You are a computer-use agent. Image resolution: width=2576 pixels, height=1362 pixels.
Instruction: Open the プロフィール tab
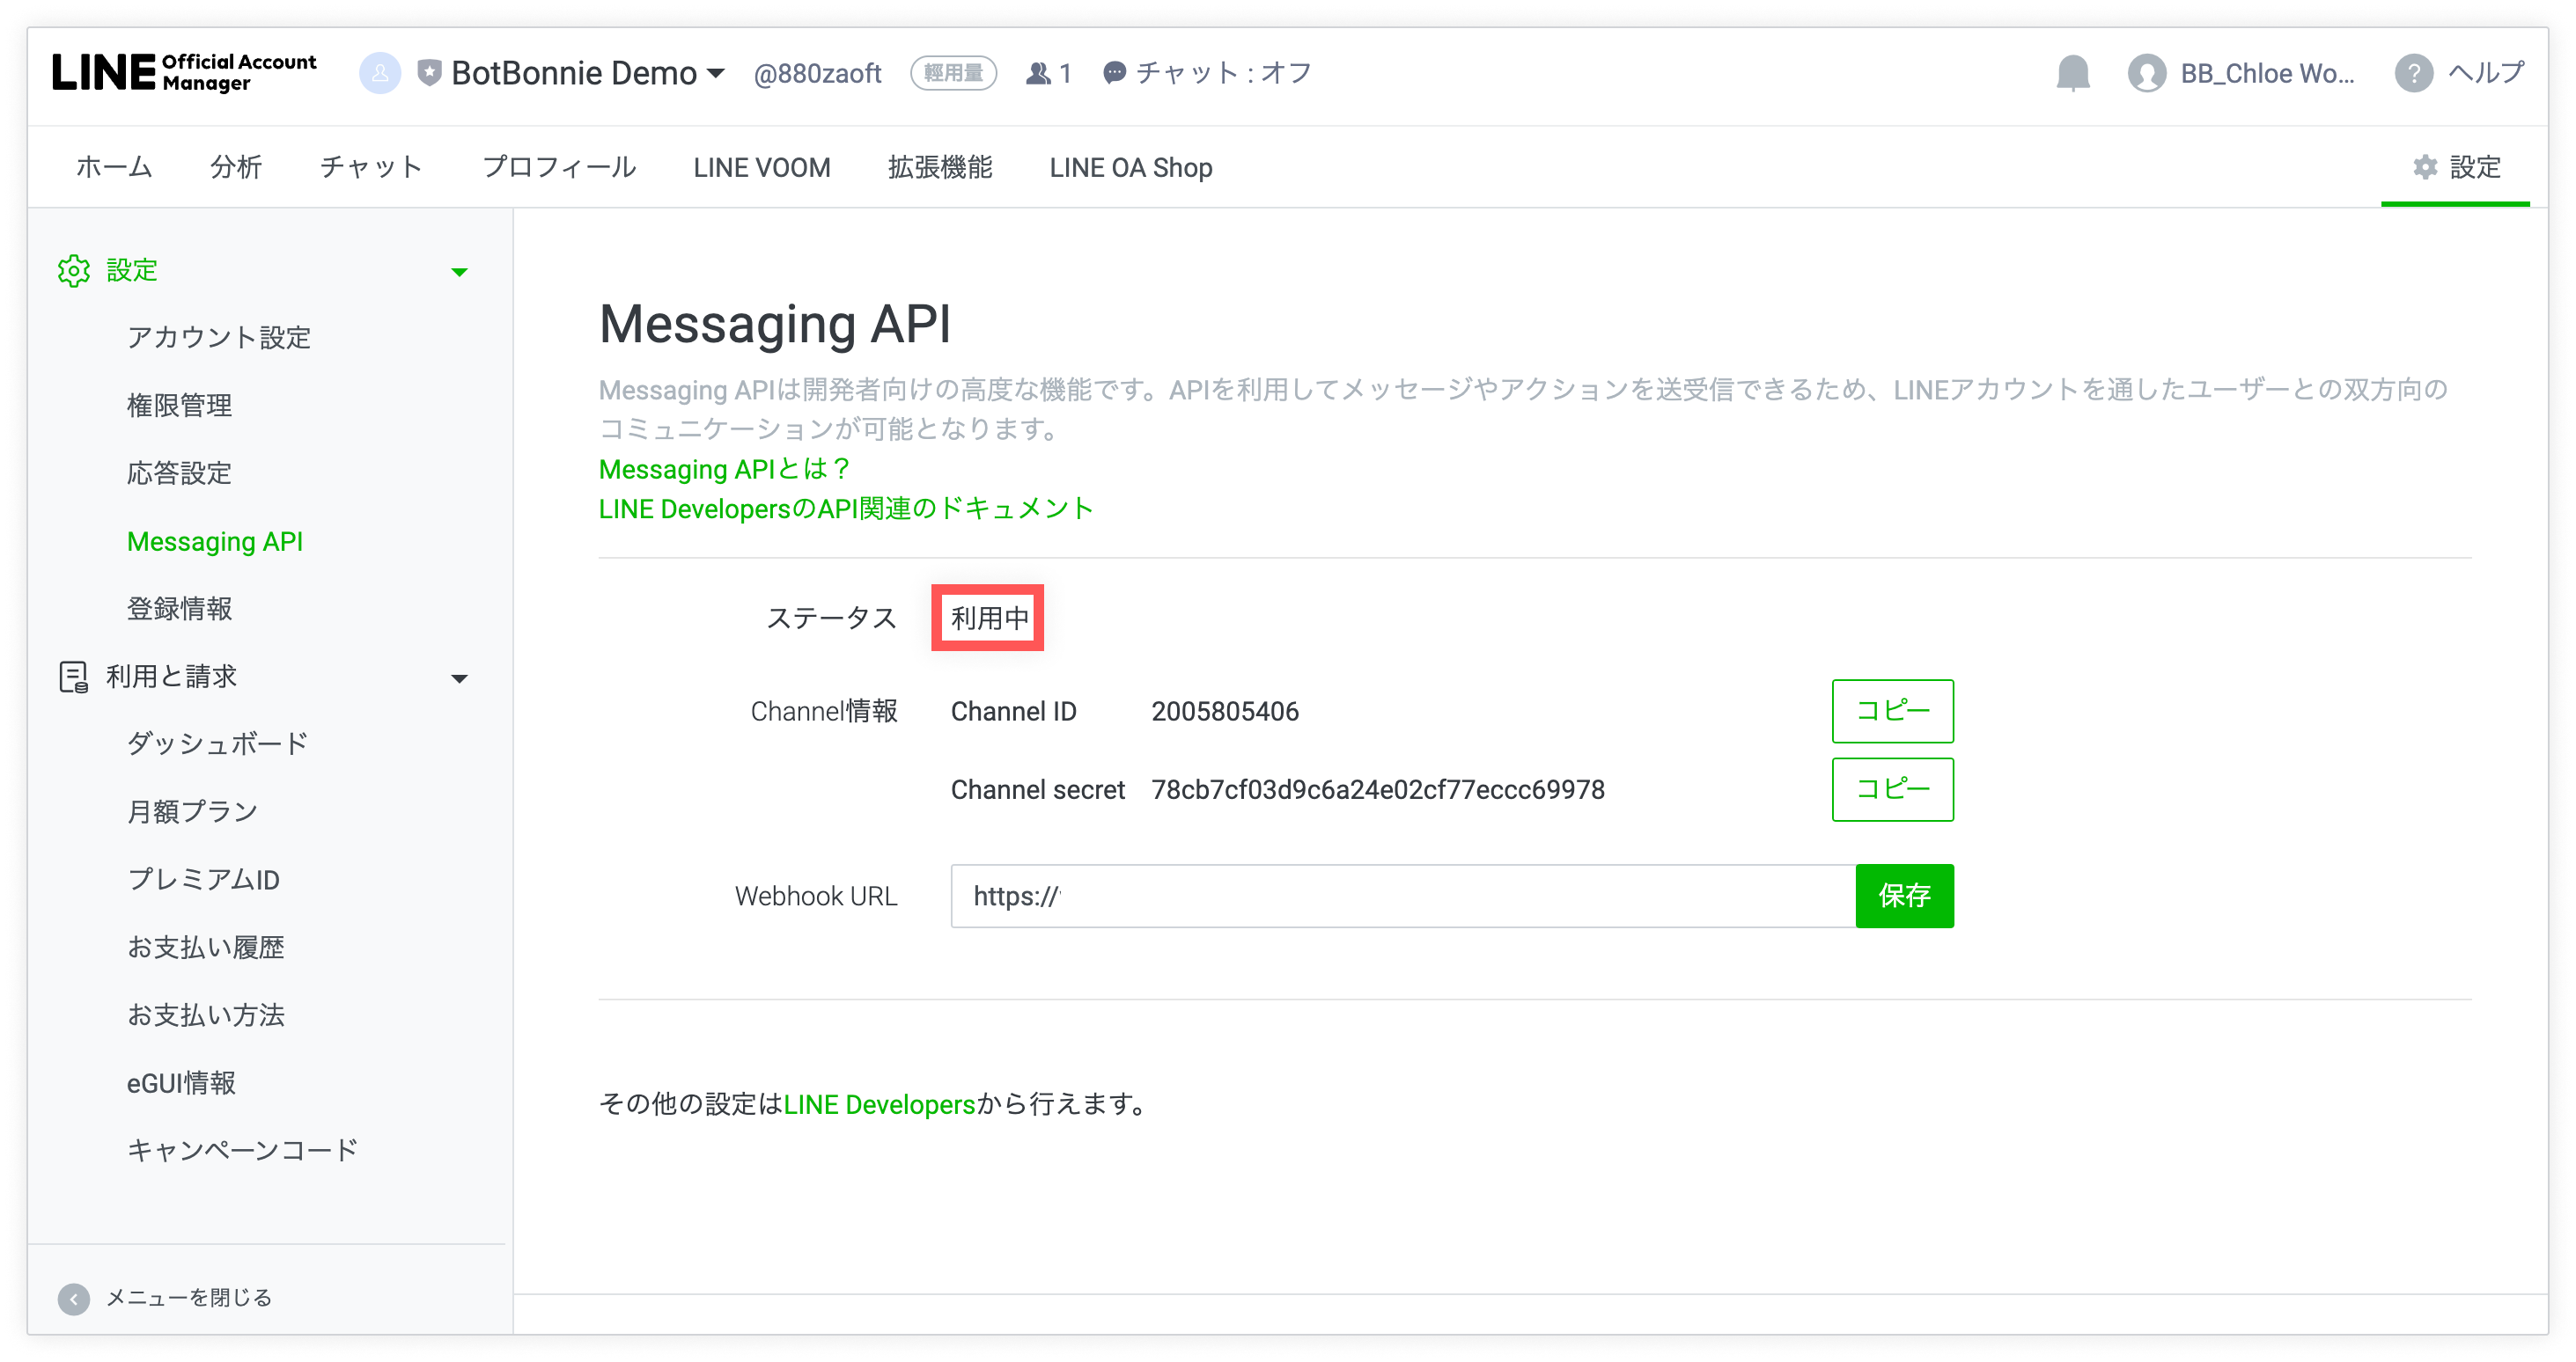coord(559,167)
